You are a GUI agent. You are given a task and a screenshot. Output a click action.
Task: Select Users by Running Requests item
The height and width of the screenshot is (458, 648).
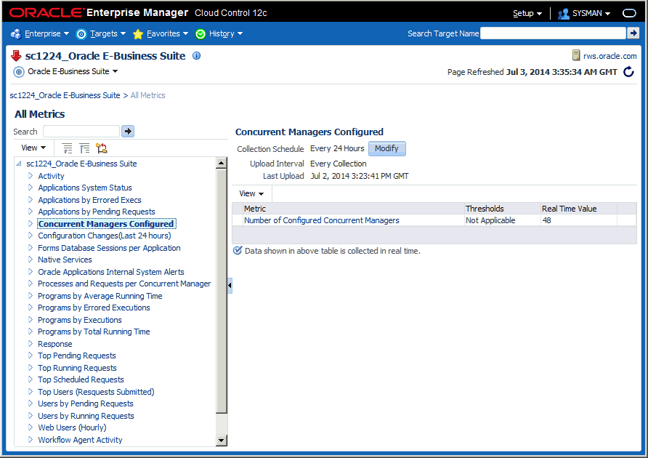pos(86,416)
